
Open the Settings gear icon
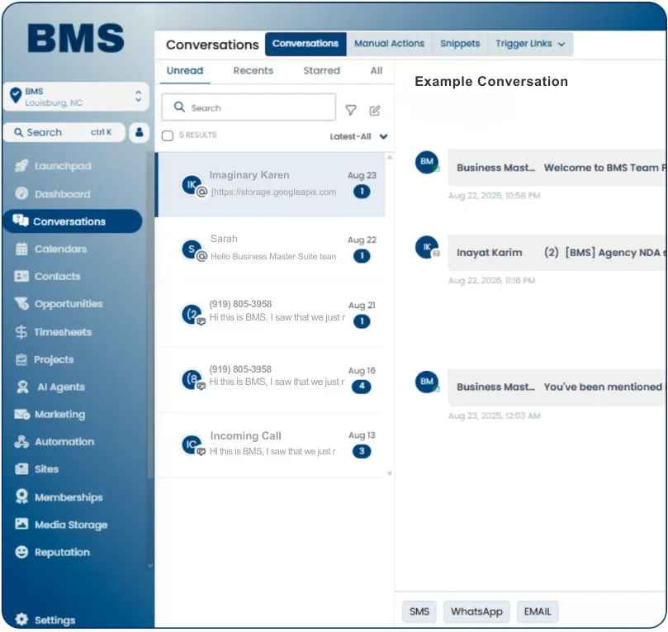pyautogui.click(x=21, y=620)
